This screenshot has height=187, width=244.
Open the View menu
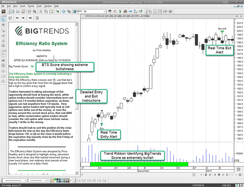pos(15,6)
